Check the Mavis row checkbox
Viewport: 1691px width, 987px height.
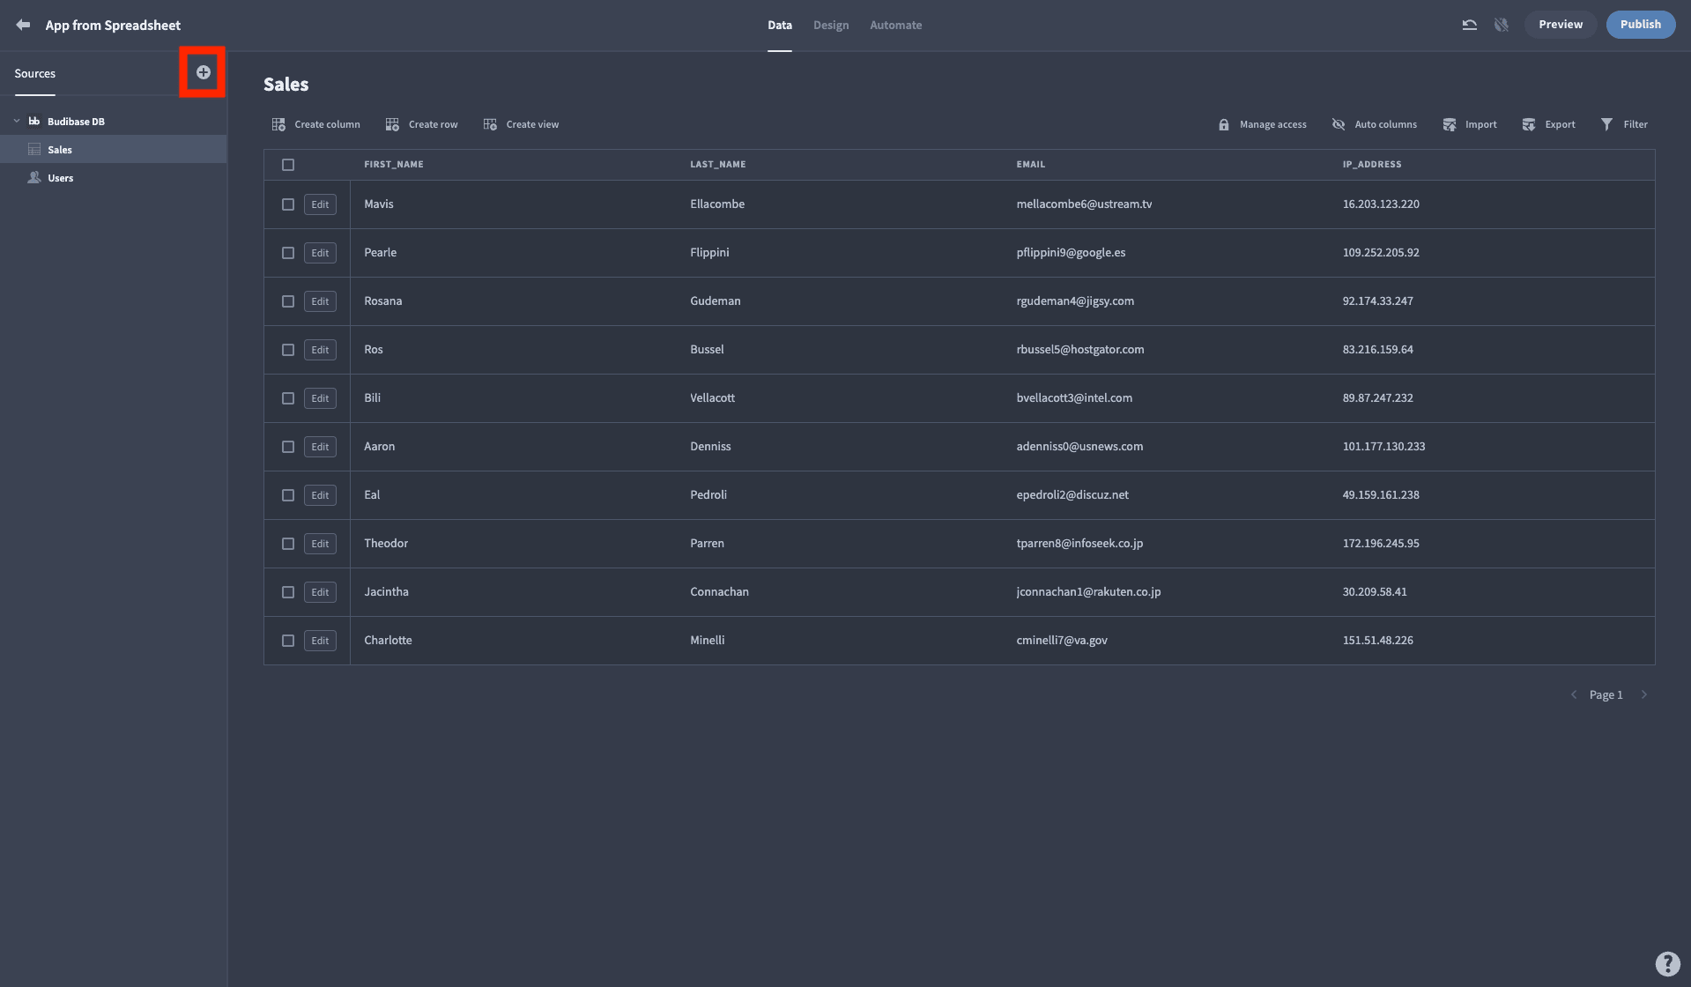click(x=288, y=204)
